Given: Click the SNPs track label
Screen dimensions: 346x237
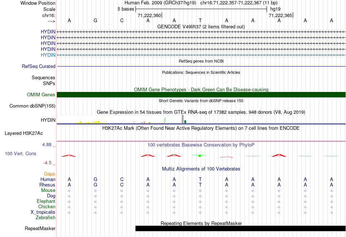Looking at the screenshot, I should [x=49, y=84].
